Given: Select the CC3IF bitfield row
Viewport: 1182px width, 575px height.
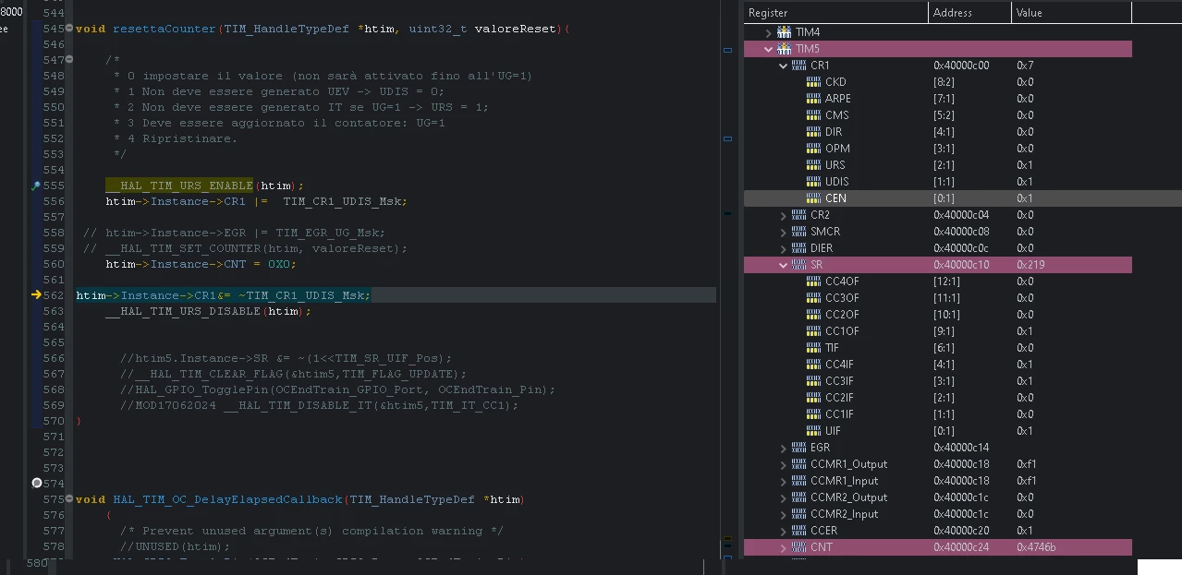Looking at the screenshot, I should 938,381.
